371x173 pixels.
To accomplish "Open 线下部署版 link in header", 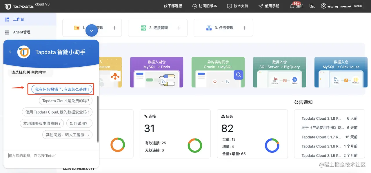I will pos(173,6).
